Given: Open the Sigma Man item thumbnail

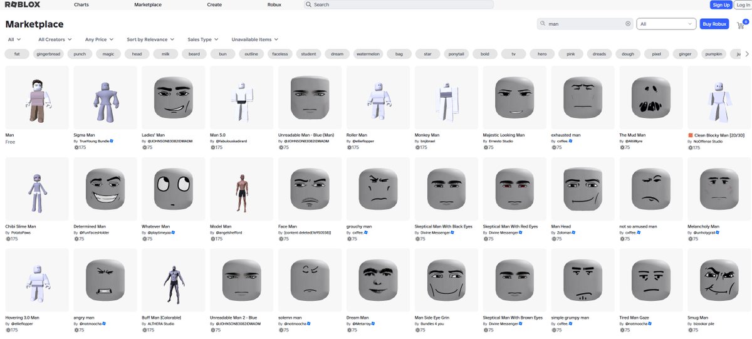Looking at the screenshot, I should 105,98.
